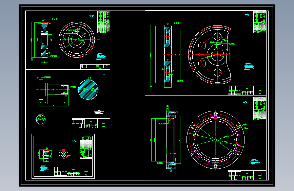Select the title block of top-right sheet
The image size is (294, 191).
(247, 90)
